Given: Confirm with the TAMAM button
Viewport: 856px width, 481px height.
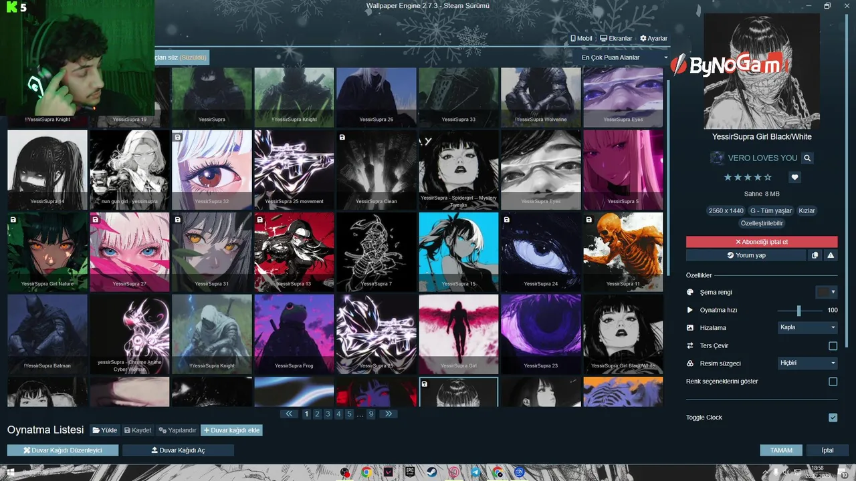Looking at the screenshot, I should click(x=781, y=450).
